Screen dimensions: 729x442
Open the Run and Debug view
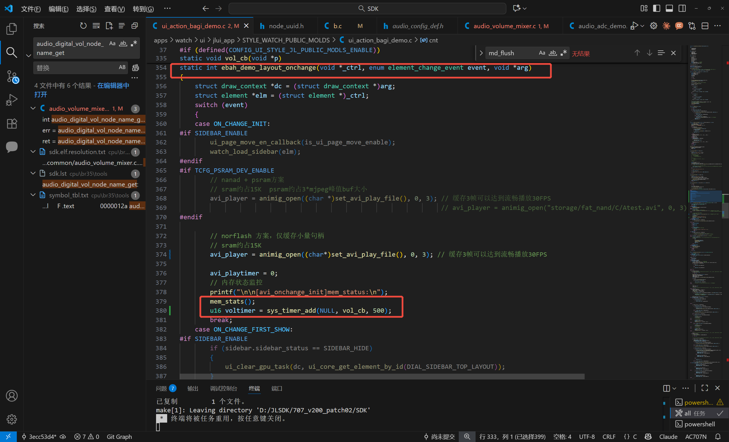point(12,100)
